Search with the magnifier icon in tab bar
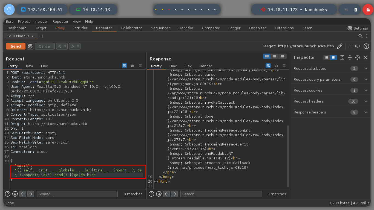This screenshot has height=210, width=374. 361,36
